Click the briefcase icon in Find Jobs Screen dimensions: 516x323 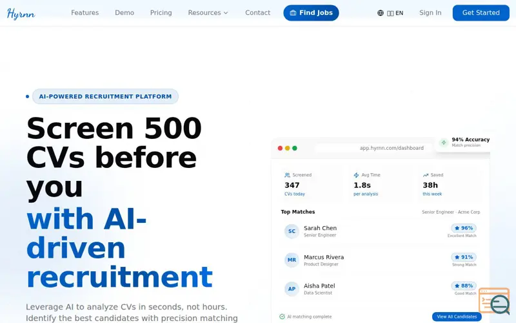[x=293, y=13]
